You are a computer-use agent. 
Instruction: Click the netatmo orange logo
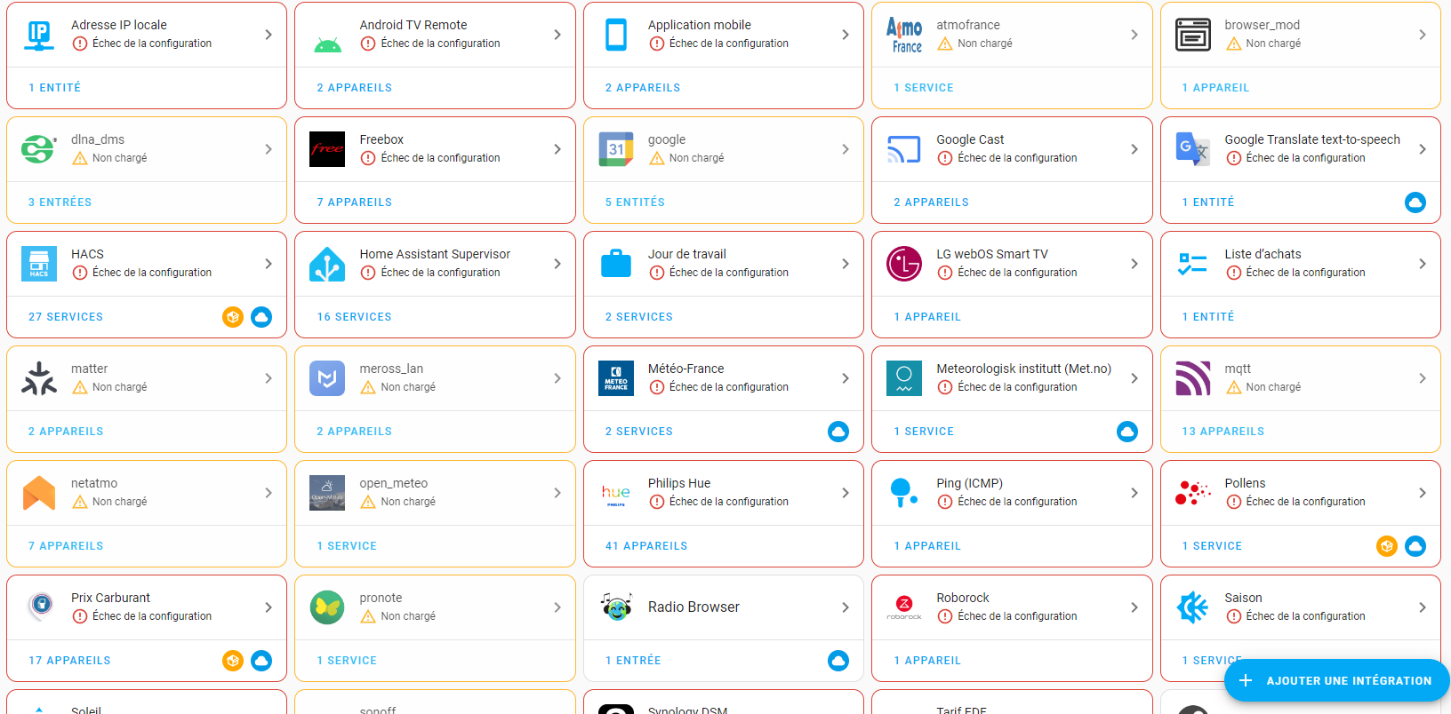39,493
